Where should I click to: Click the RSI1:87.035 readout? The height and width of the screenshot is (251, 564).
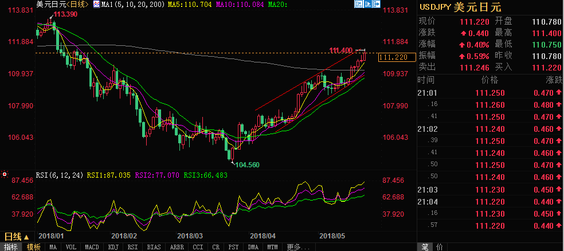(x=108, y=175)
